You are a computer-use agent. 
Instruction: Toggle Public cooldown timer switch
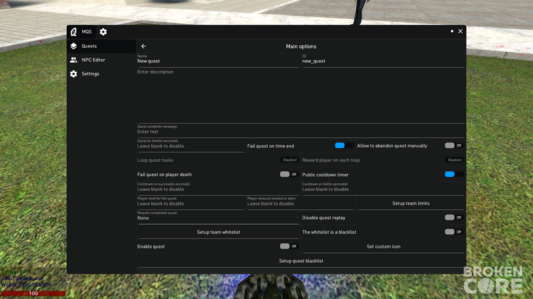[454, 174]
